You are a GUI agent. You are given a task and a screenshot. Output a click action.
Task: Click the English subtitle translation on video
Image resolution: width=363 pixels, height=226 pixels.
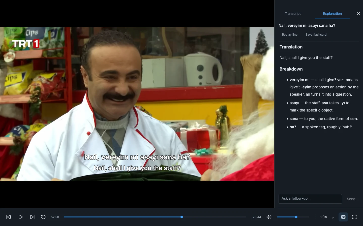point(137,168)
